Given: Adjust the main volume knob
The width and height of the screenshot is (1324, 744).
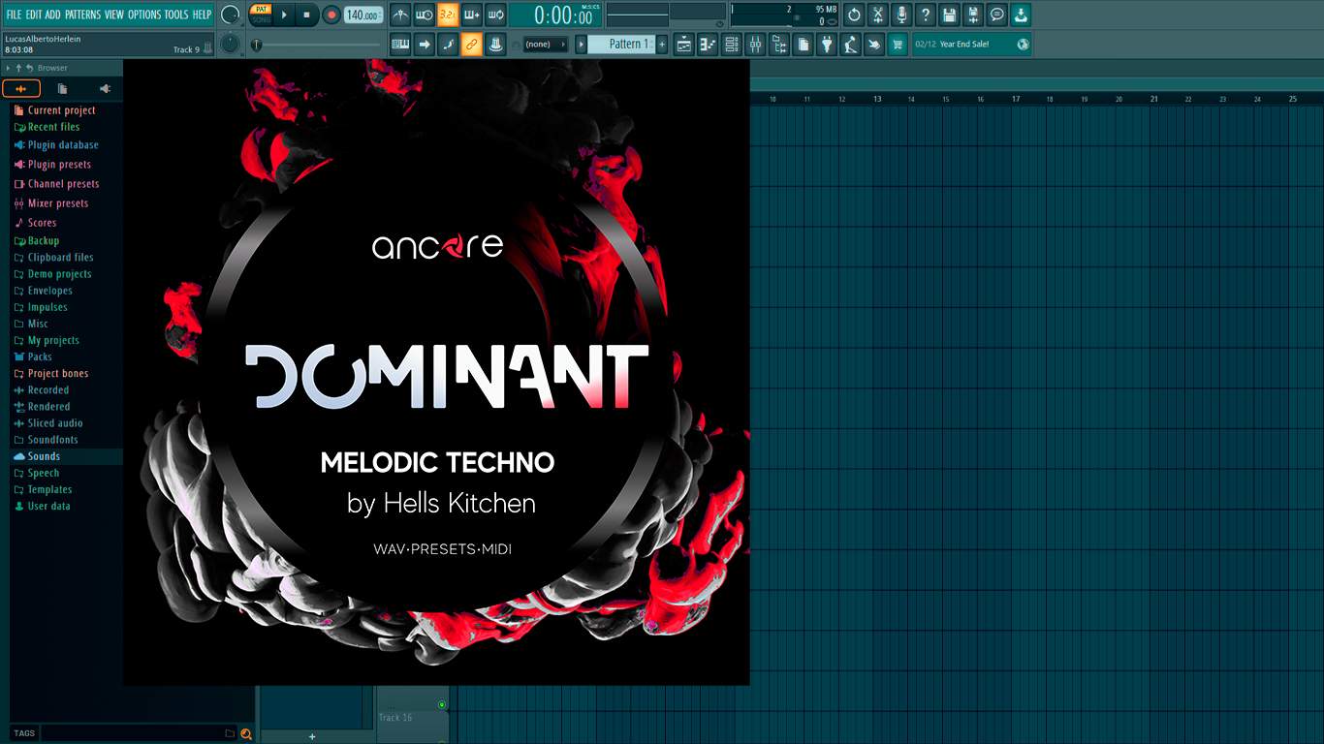Looking at the screenshot, I should click(231, 15).
